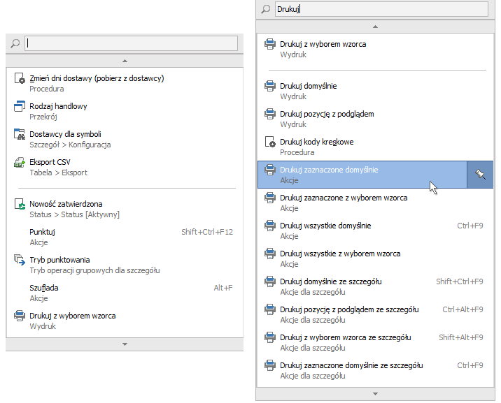Click the Nowość zatwierdzona status icon
Image resolution: width=501 pixels, height=403 pixels.
pos(20,205)
